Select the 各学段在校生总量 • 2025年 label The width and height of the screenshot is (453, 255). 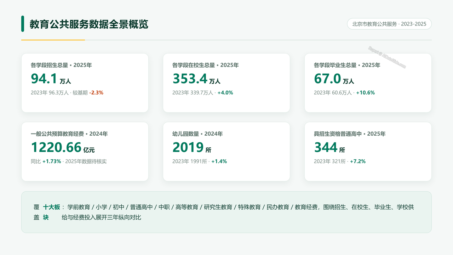tap(206, 65)
